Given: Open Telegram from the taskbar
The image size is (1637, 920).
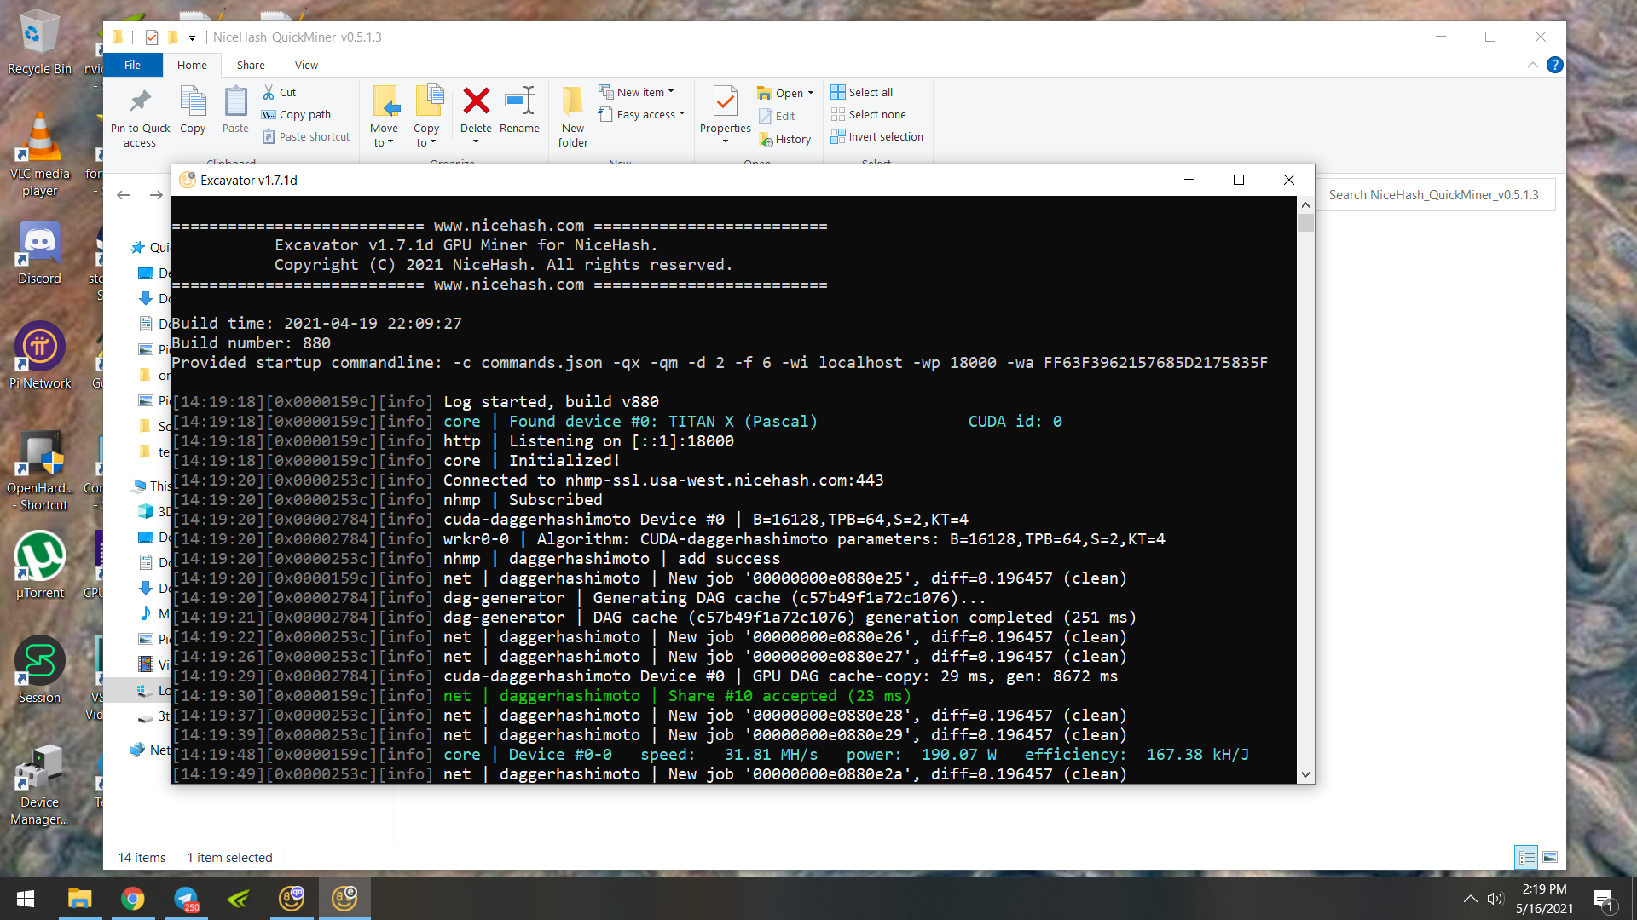Looking at the screenshot, I should 186,898.
